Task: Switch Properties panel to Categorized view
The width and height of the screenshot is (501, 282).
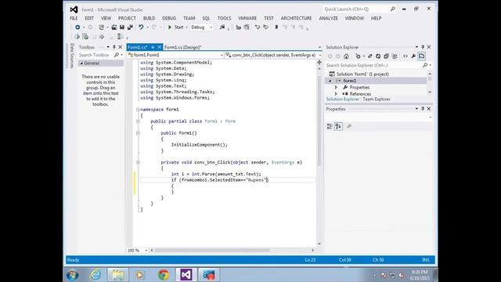Action: click(x=330, y=127)
